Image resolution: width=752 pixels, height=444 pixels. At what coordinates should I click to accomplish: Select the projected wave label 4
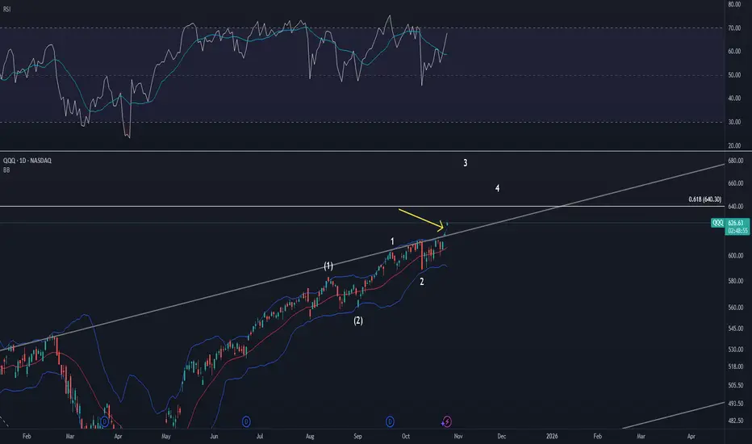[497, 188]
